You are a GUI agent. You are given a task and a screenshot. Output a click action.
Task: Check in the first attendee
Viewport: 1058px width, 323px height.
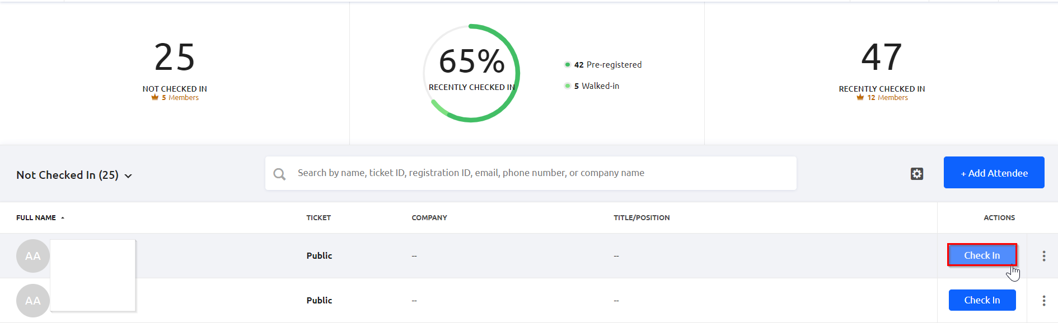[x=982, y=255]
